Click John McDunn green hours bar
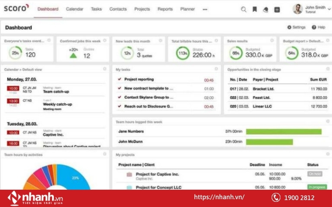The image size is (332, 207). [270, 142]
